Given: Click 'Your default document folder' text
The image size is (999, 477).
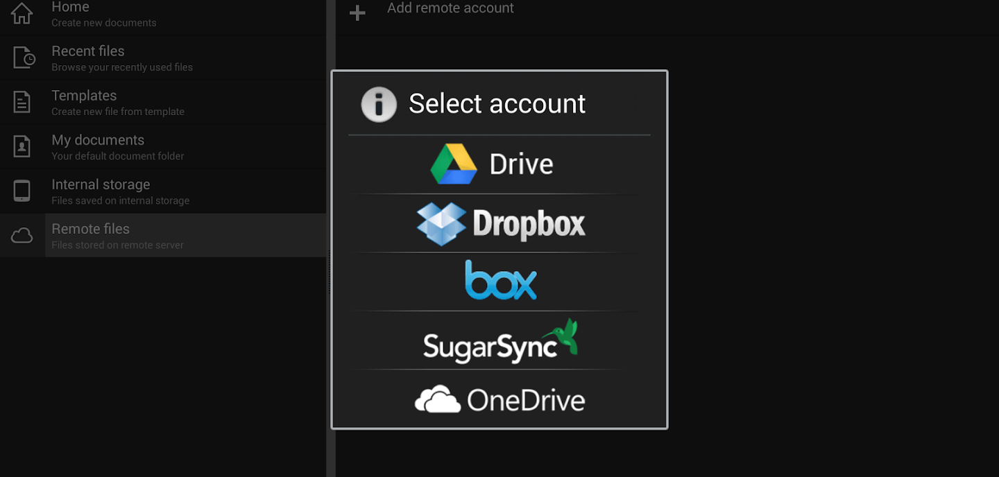Looking at the screenshot, I should (x=118, y=156).
